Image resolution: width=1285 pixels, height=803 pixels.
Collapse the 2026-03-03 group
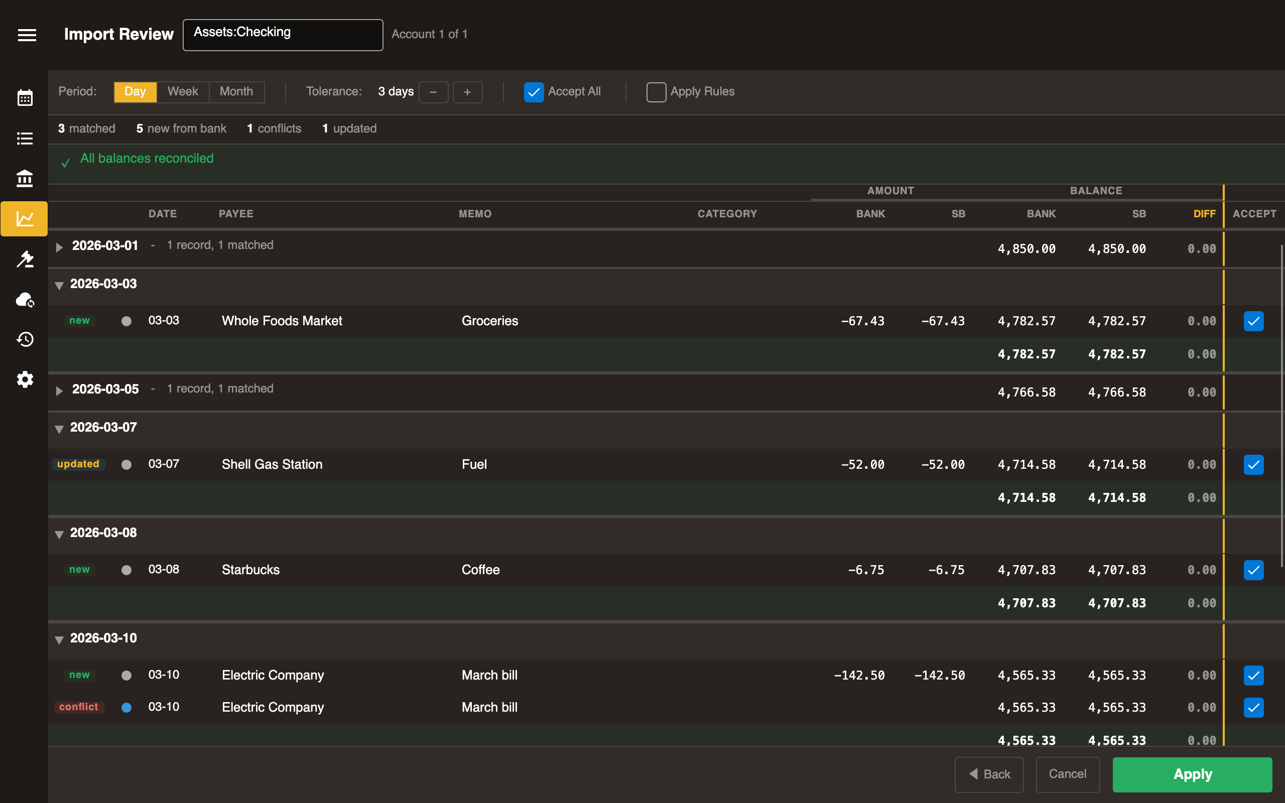59,285
